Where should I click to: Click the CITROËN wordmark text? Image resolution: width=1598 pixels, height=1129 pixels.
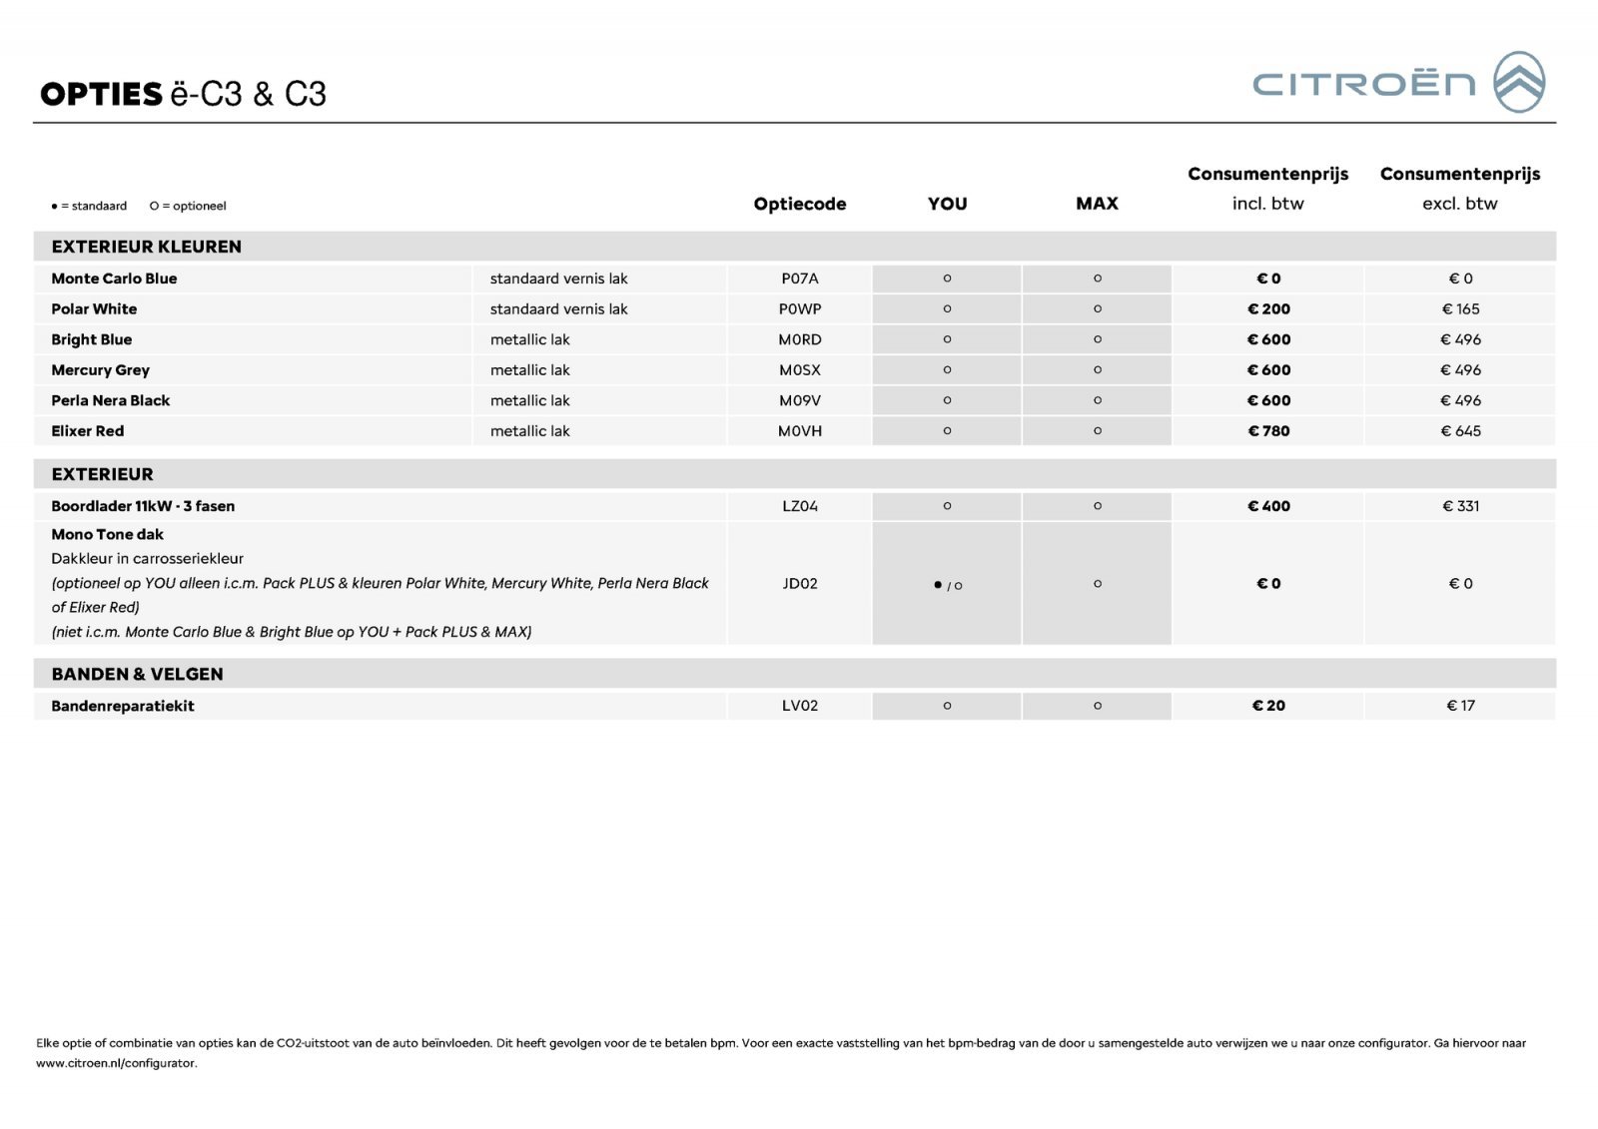click(x=1364, y=84)
